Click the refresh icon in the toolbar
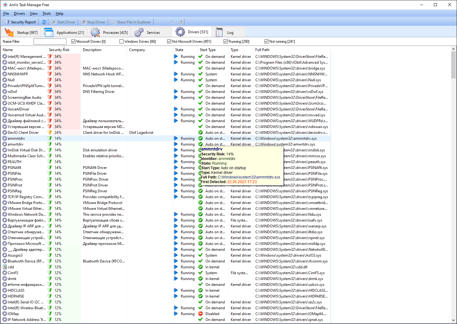The image size is (457, 324). click(44, 22)
